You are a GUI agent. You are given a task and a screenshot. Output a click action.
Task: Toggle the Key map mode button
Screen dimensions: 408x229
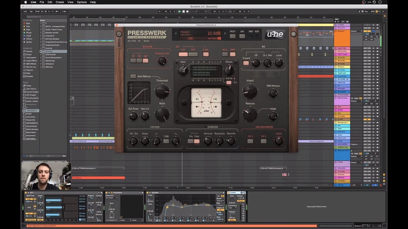point(366,11)
